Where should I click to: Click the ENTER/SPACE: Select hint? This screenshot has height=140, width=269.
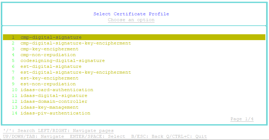pyautogui.click(x=97, y=136)
